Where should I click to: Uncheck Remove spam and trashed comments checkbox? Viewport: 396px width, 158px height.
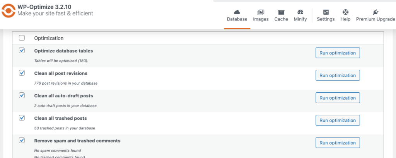coord(22,140)
